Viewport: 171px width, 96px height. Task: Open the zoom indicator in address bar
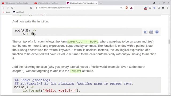click(121, 8)
